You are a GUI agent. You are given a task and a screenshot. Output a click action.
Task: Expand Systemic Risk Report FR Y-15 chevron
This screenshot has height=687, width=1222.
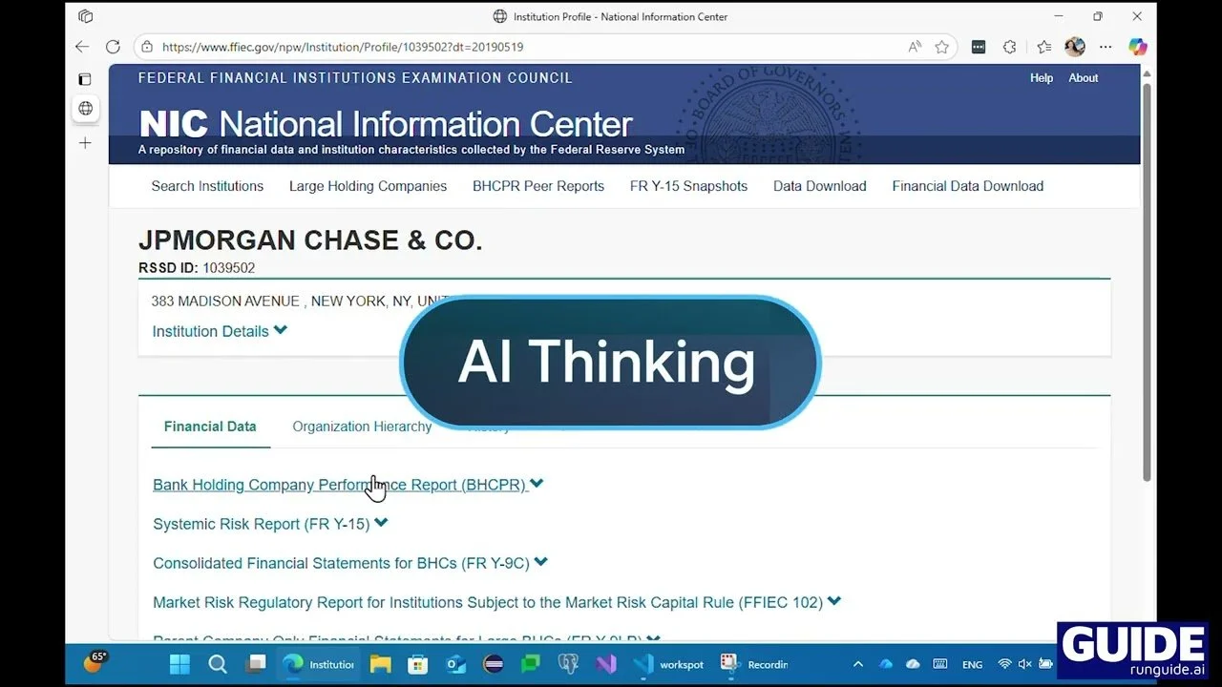click(381, 523)
